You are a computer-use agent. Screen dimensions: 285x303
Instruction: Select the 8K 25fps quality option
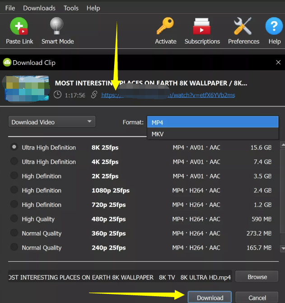pos(14,147)
